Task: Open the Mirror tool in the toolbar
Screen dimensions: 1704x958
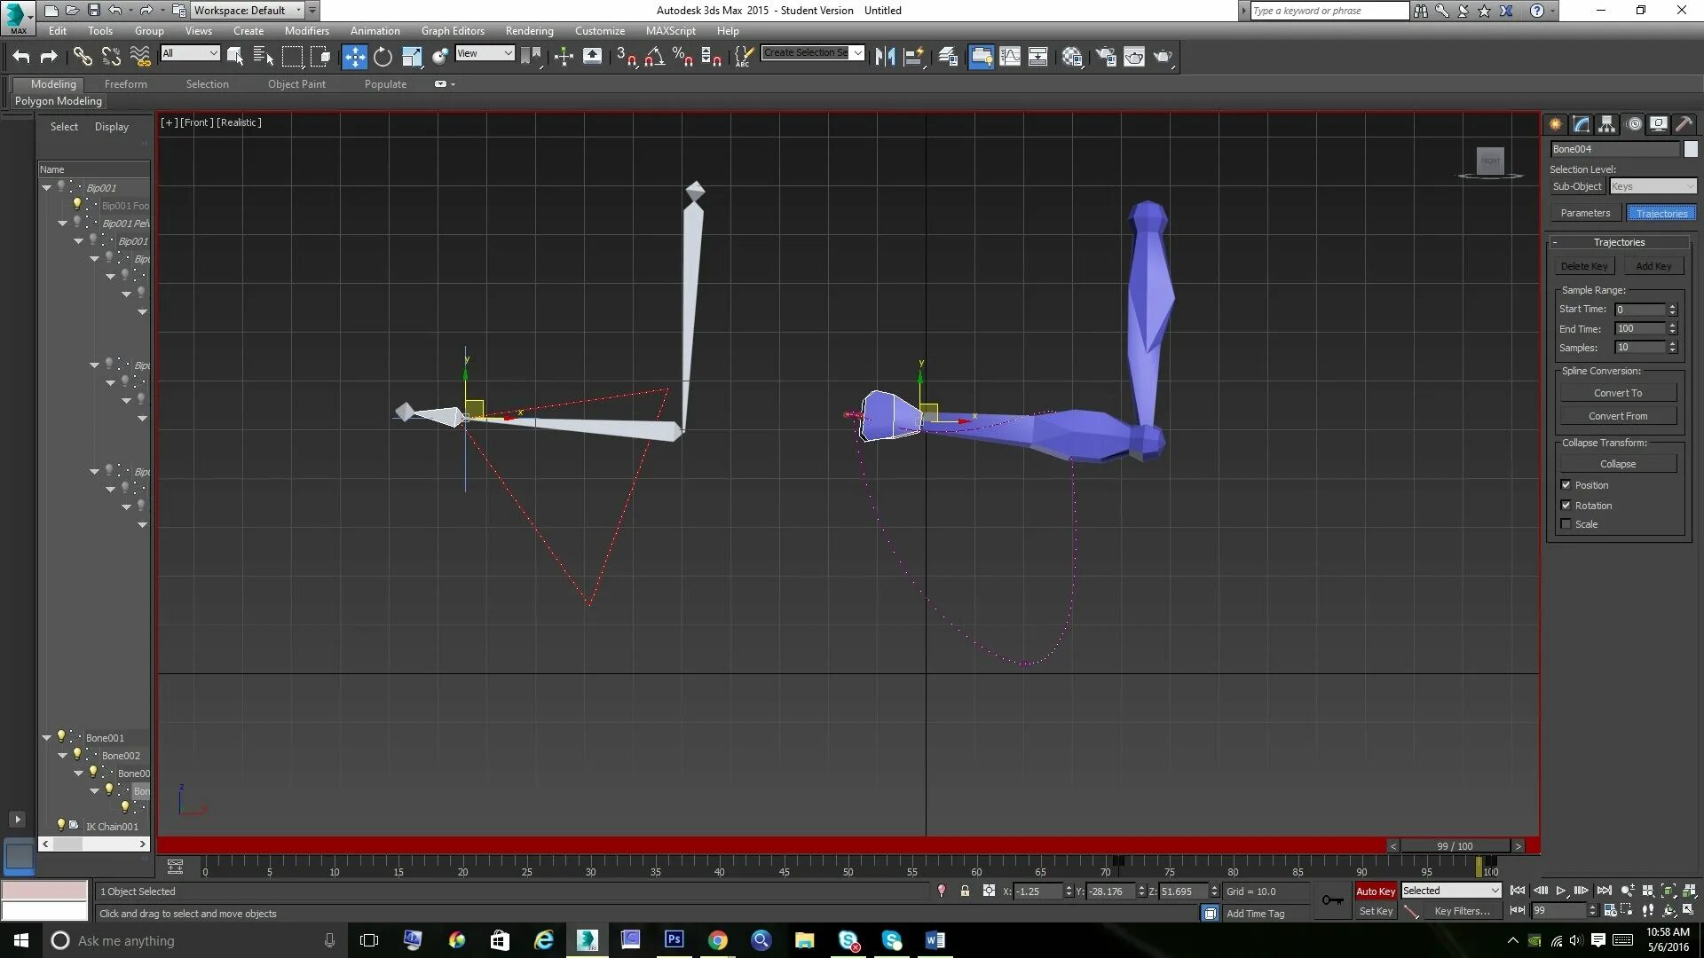Action: coord(885,57)
